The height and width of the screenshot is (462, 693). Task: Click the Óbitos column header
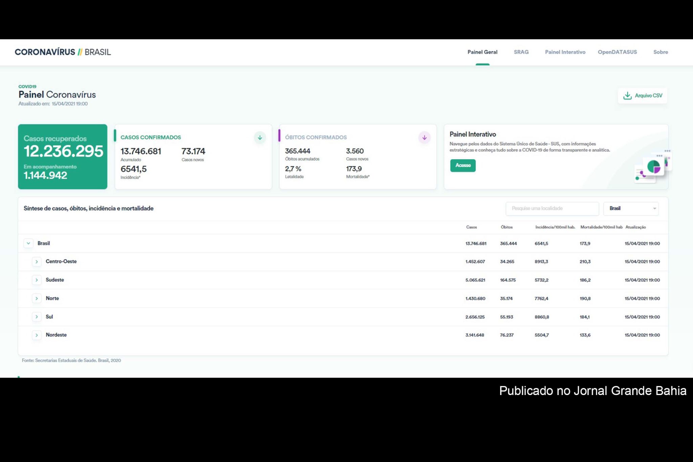click(507, 227)
